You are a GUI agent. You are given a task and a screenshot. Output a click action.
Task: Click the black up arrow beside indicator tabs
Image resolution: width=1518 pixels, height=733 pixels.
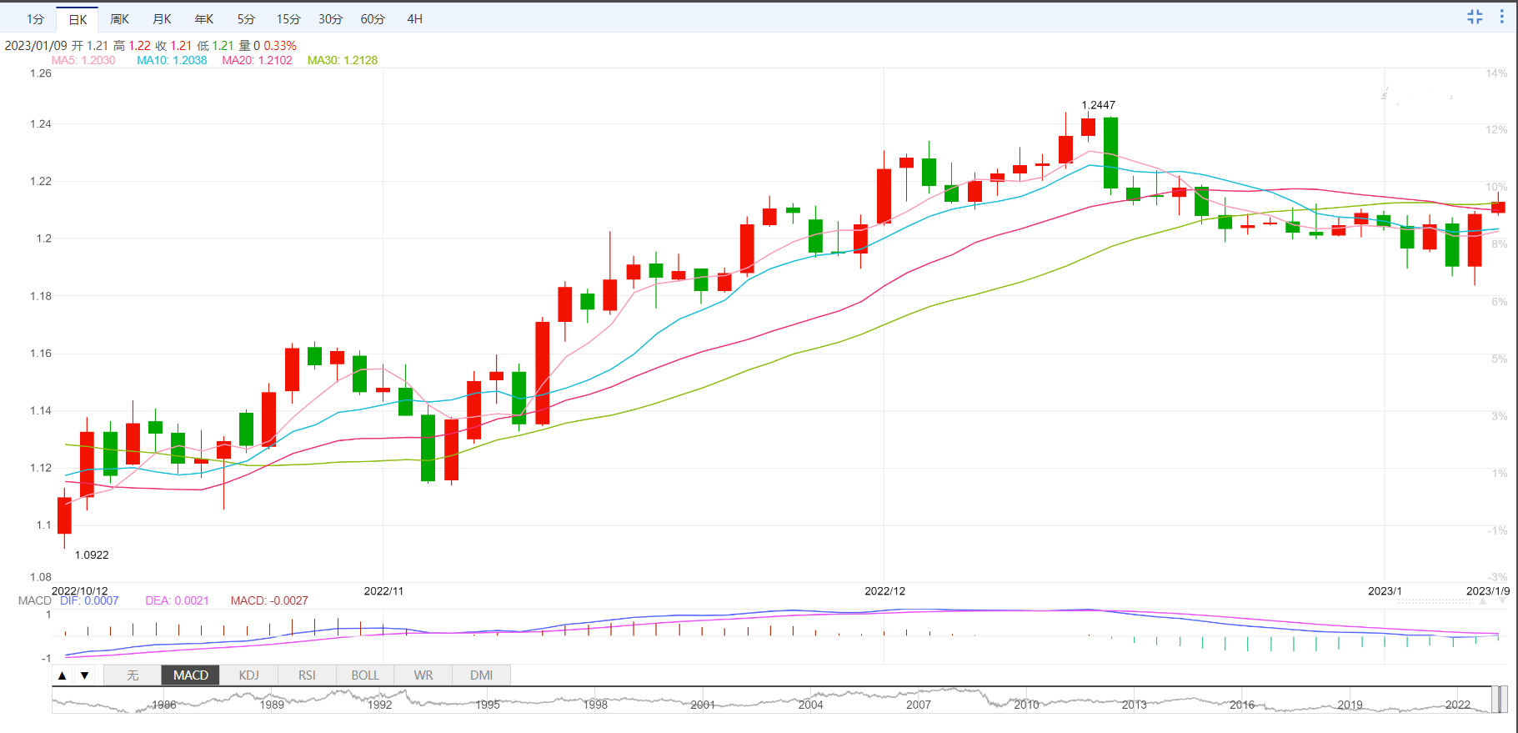click(63, 675)
